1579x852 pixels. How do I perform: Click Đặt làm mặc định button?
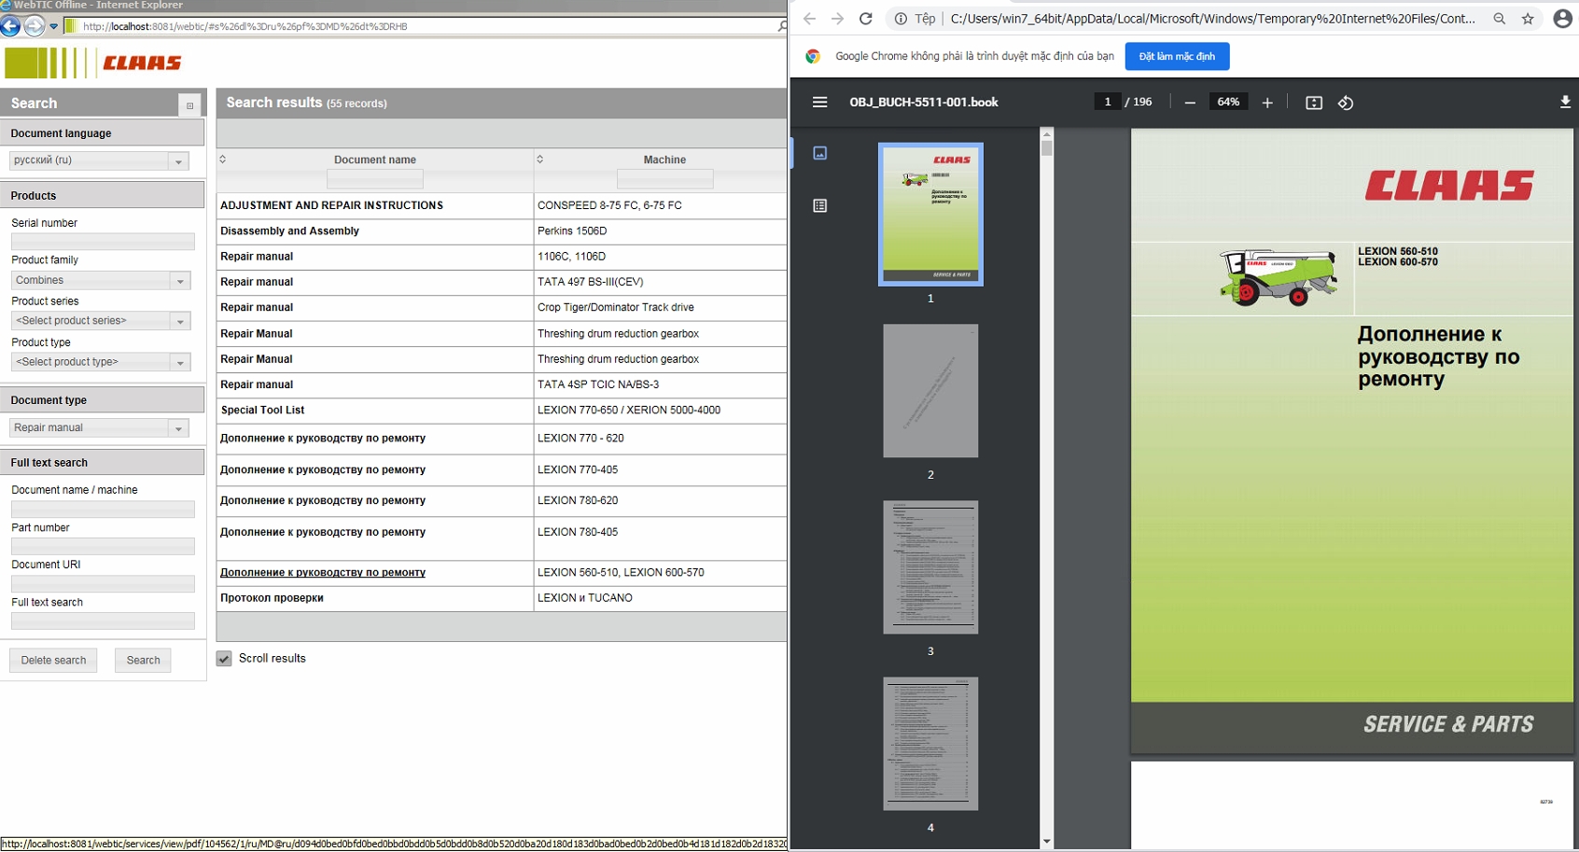pyautogui.click(x=1176, y=56)
